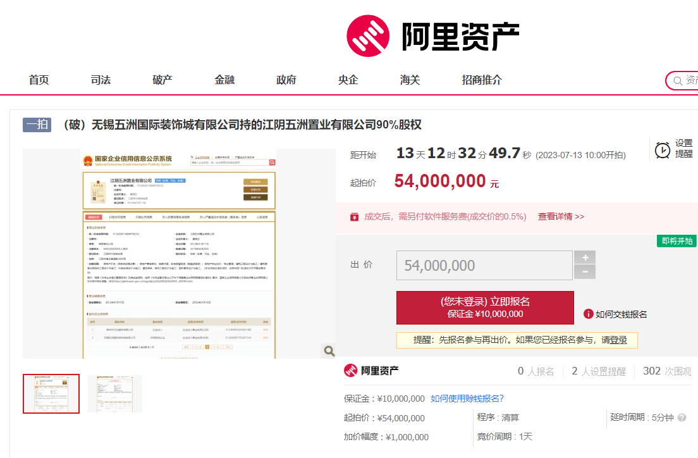This screenshot has height=458, width=698.
Task: Click the 程序 : 清算 text
Action: pyautogui.click(x=498, y=418)
